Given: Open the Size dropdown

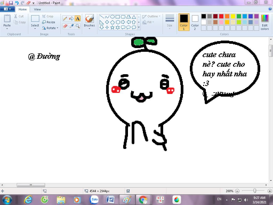Looking at the screenshot, I should 170,22.
